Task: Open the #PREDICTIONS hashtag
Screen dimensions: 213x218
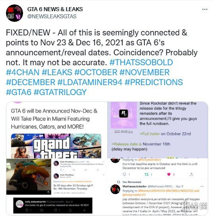Action: click(154, 82)
